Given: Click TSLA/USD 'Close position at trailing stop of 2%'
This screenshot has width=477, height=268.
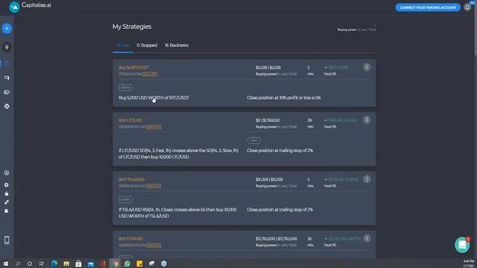Looking at the screenshot, I should point(280,210).
